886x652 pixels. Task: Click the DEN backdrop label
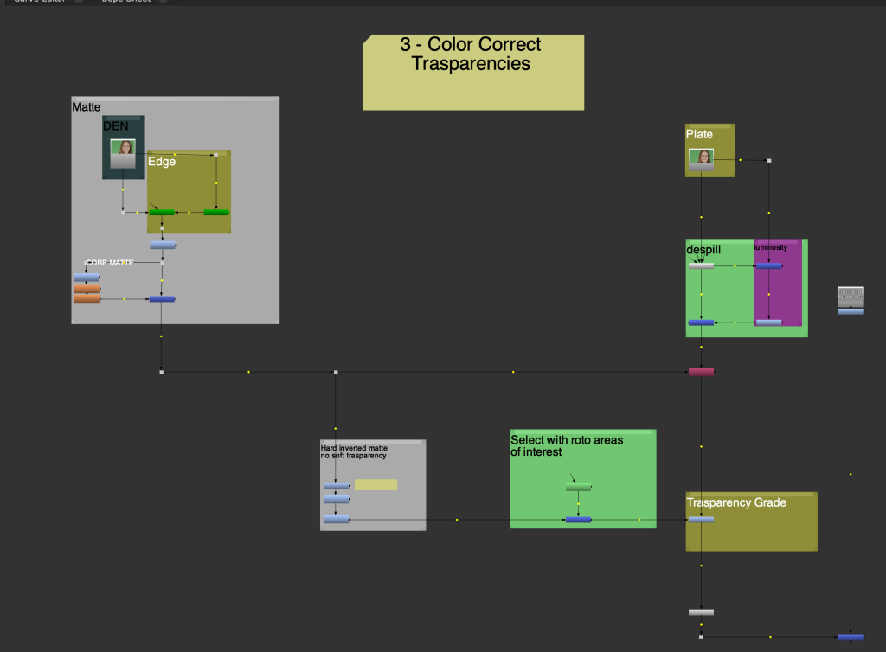coord(116,126)
